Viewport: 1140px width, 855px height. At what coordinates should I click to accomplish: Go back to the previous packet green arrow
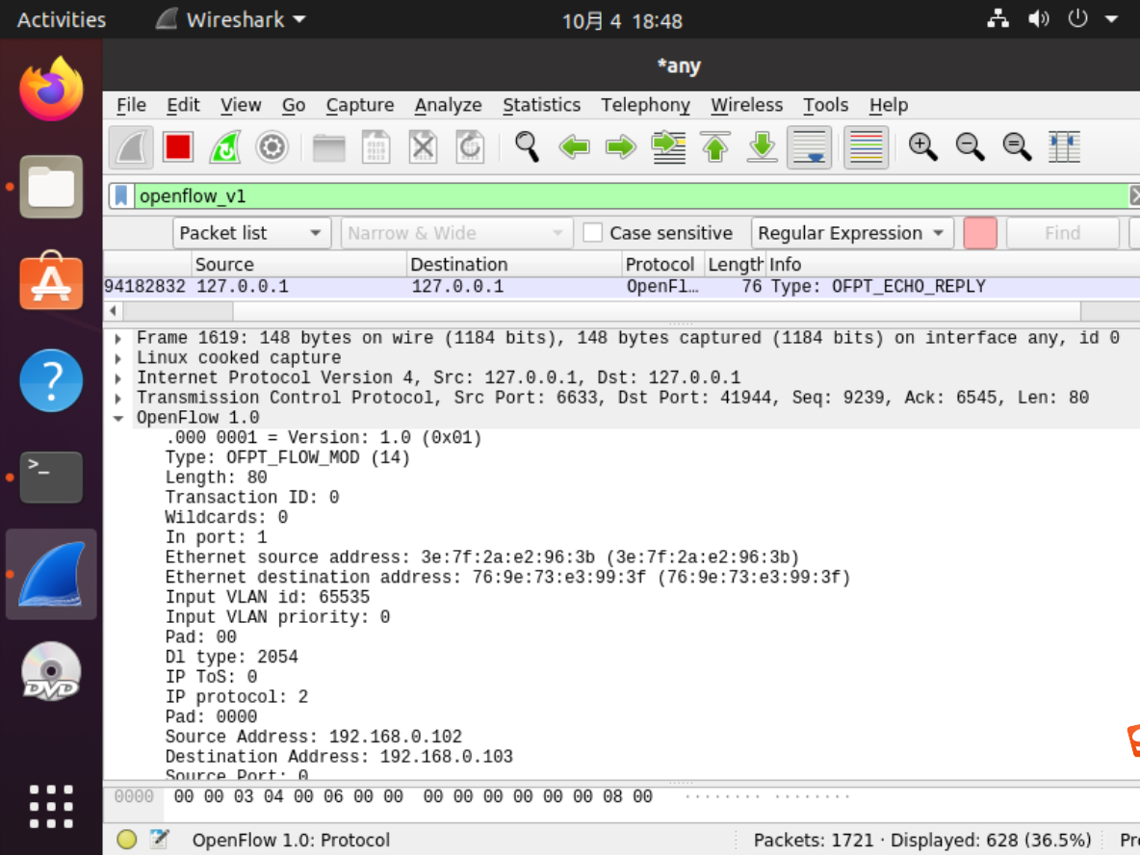pos(574,147)
